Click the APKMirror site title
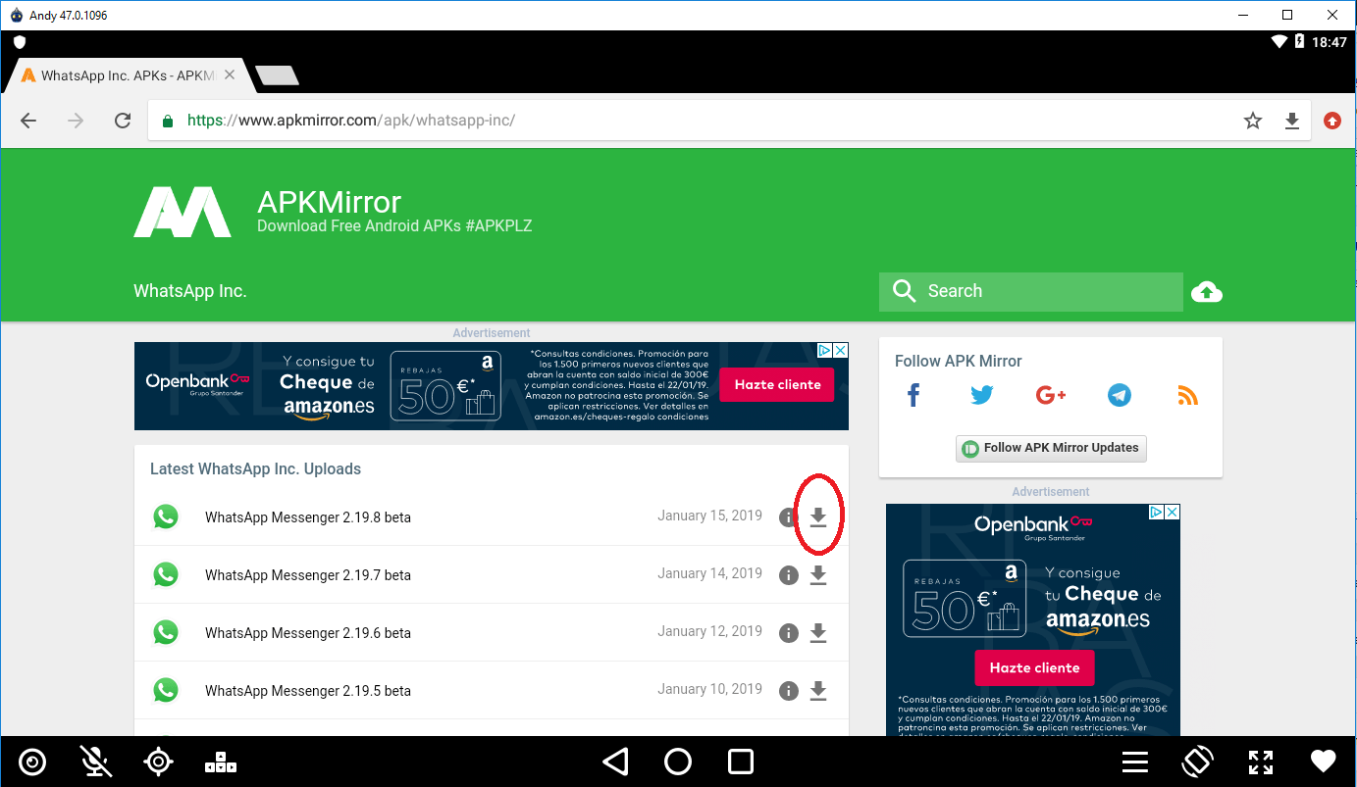 coord(330,202)
